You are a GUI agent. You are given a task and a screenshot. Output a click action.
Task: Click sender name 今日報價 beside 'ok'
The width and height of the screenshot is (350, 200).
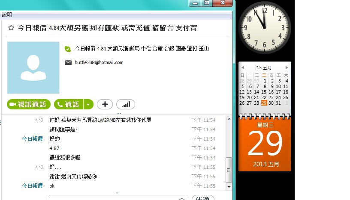(x=32, y=186)
